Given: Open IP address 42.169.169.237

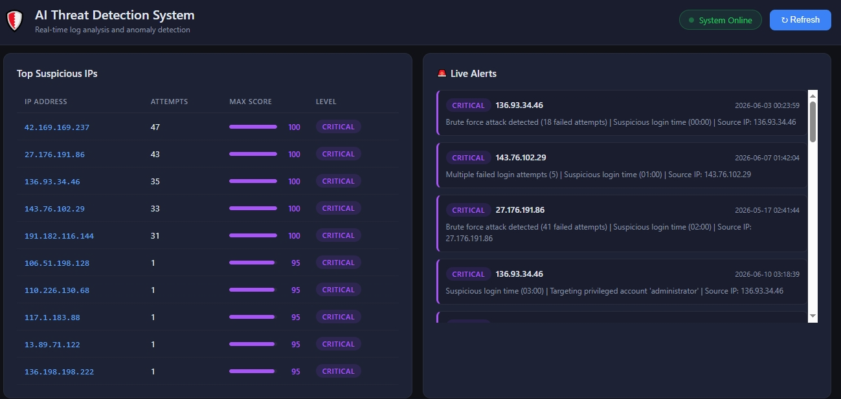Looking at the screenshot, I should [x=57, y=127].
